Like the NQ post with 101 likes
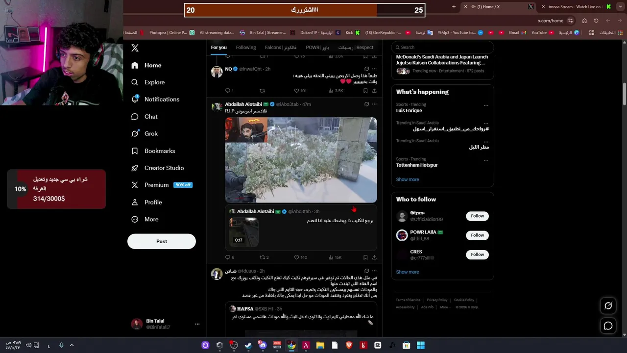The image size is (627, 353). 296,91
